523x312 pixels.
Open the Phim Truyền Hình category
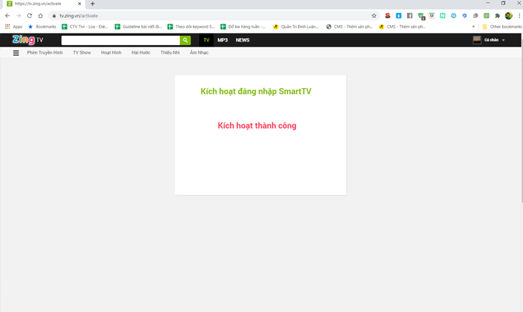click(44, 53)
